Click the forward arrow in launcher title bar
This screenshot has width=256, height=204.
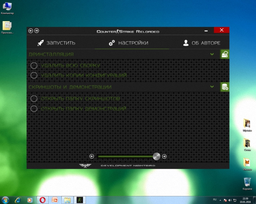click(37, 31)
